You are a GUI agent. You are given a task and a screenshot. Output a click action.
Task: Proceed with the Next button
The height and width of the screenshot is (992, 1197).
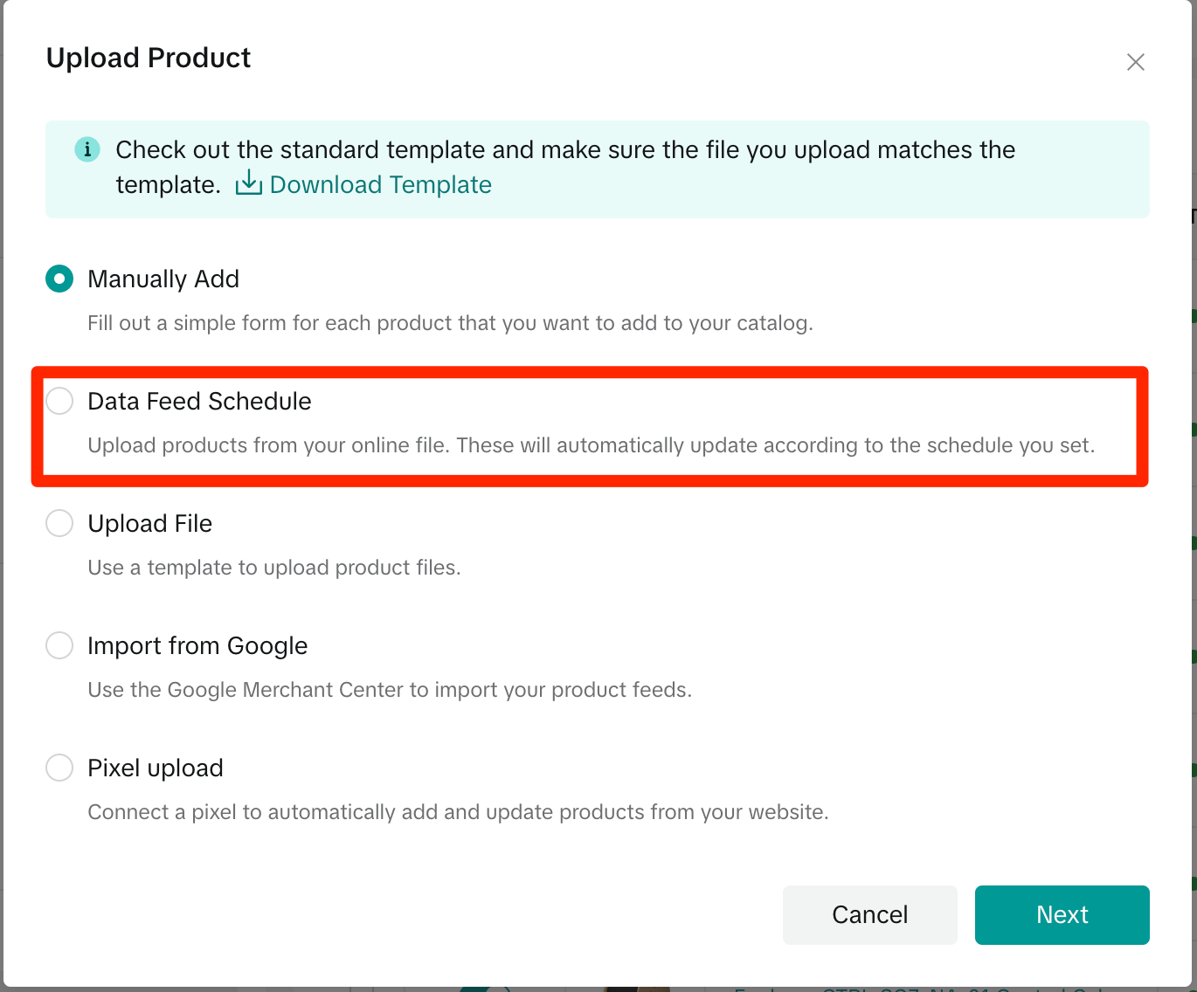[1062, 915]
